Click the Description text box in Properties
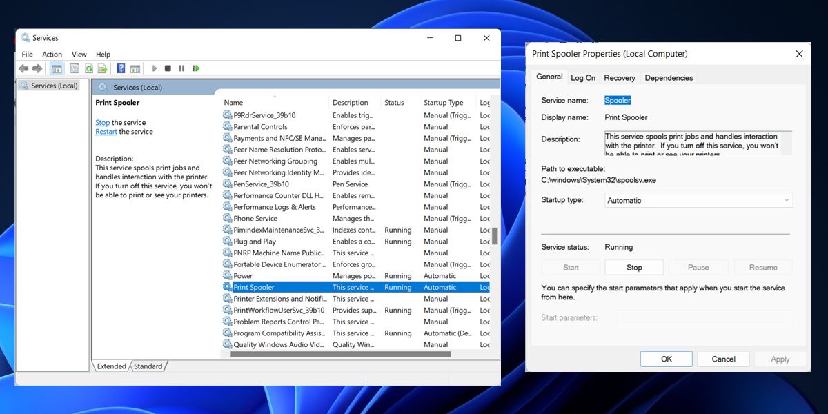 (x=698, y=144)
